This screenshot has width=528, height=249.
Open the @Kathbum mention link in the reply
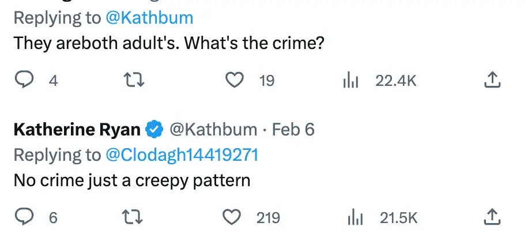coord(149,18)
